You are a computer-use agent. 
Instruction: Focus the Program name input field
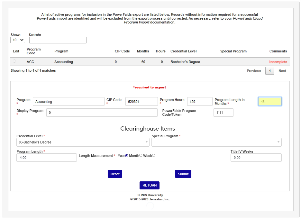(68, 102)
